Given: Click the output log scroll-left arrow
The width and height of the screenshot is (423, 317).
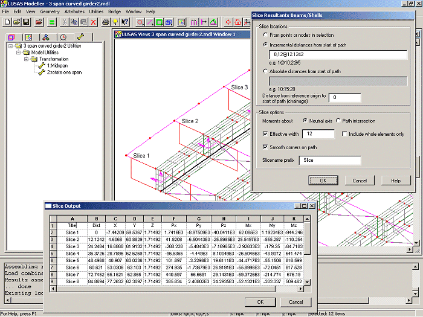Looking at the screenshot, I should [7, 300].
